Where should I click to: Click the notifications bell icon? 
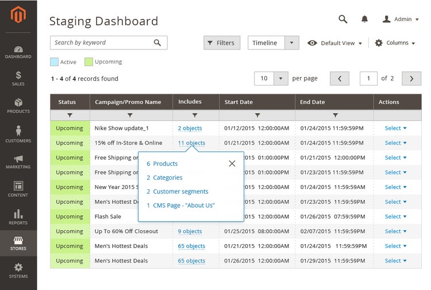364,19
